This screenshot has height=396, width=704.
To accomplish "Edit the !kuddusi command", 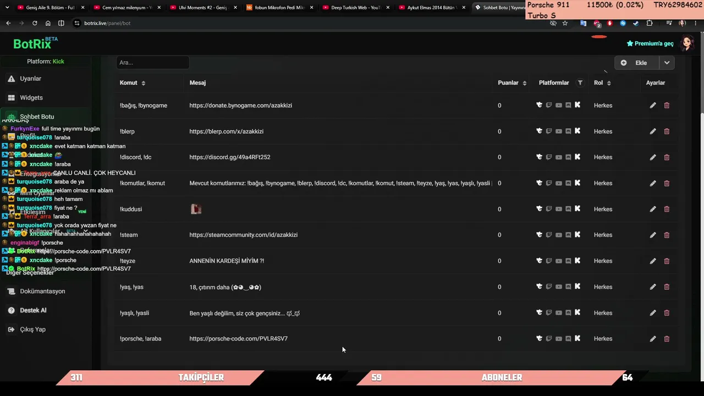I will (653, 209).
